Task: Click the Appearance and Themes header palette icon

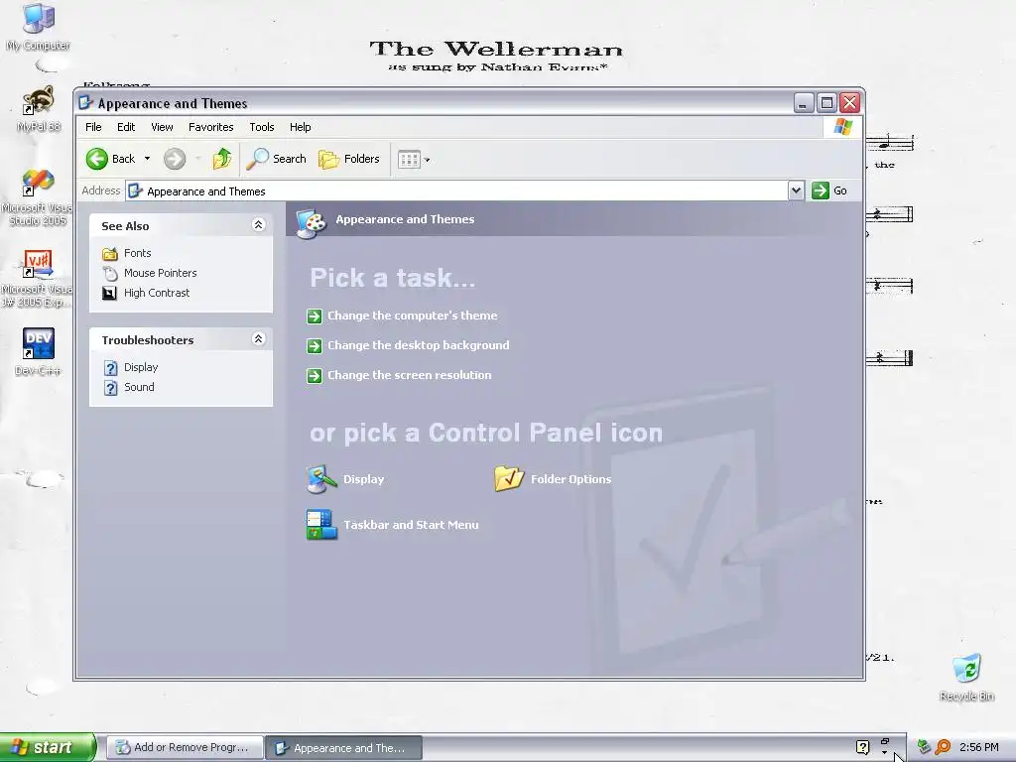Action: (x=311, y=223)
